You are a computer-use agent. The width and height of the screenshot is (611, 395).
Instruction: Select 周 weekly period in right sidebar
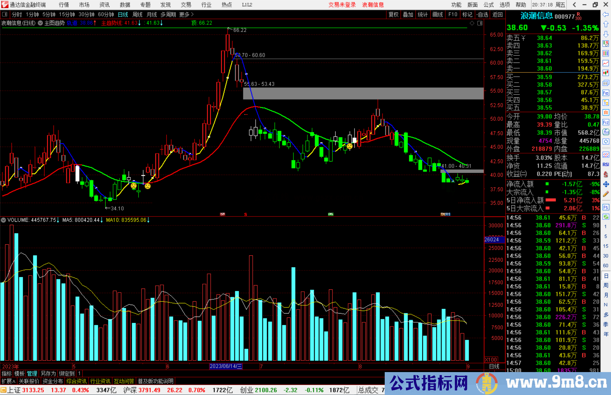606,285
